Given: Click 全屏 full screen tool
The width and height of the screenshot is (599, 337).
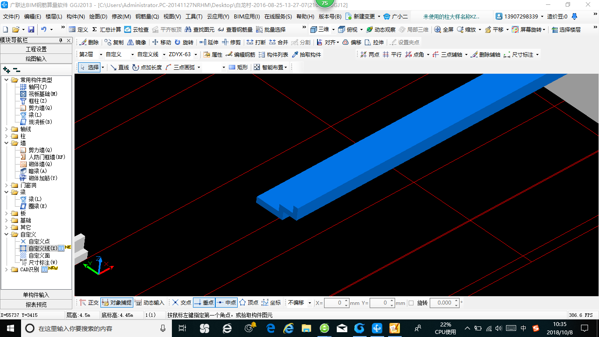Looking at the screenshot, I should point(444,29).
